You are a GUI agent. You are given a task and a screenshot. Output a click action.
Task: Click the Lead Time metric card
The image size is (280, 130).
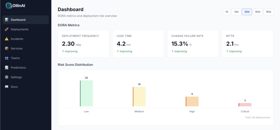pyautogui.click(x=138, y=44)
